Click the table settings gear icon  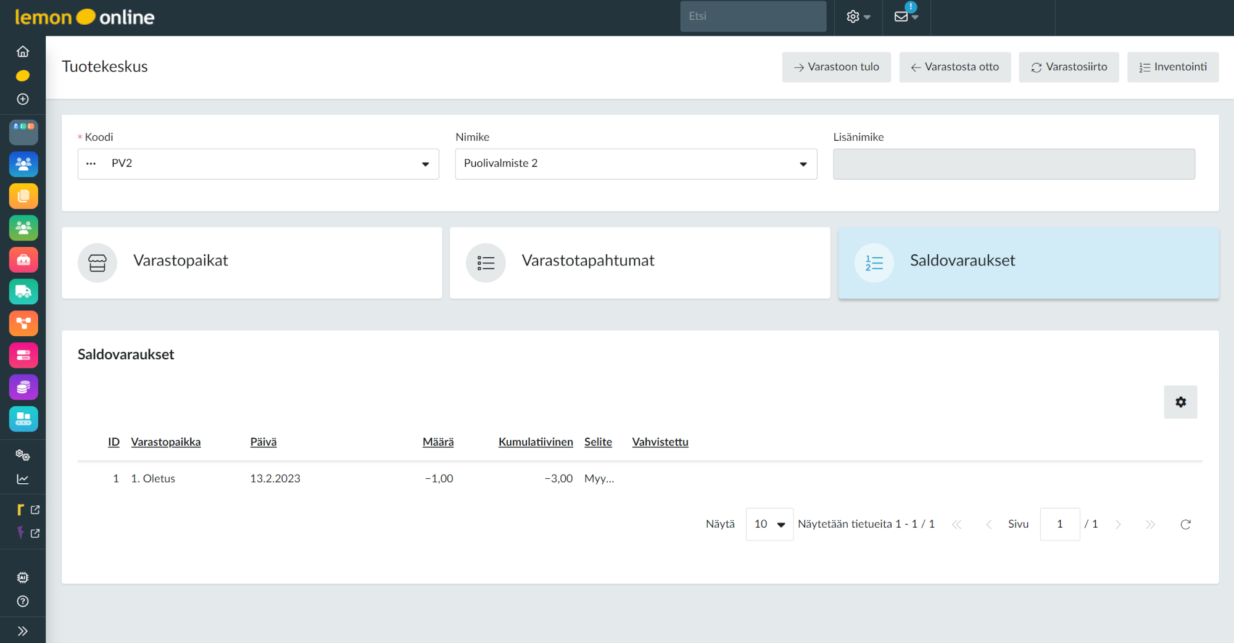(1180, 402)
